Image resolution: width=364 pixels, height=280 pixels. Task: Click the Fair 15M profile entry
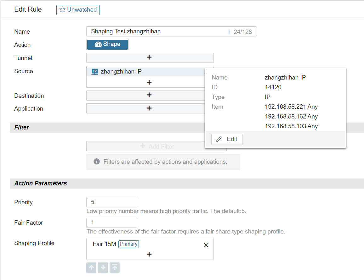pos(104,244)
